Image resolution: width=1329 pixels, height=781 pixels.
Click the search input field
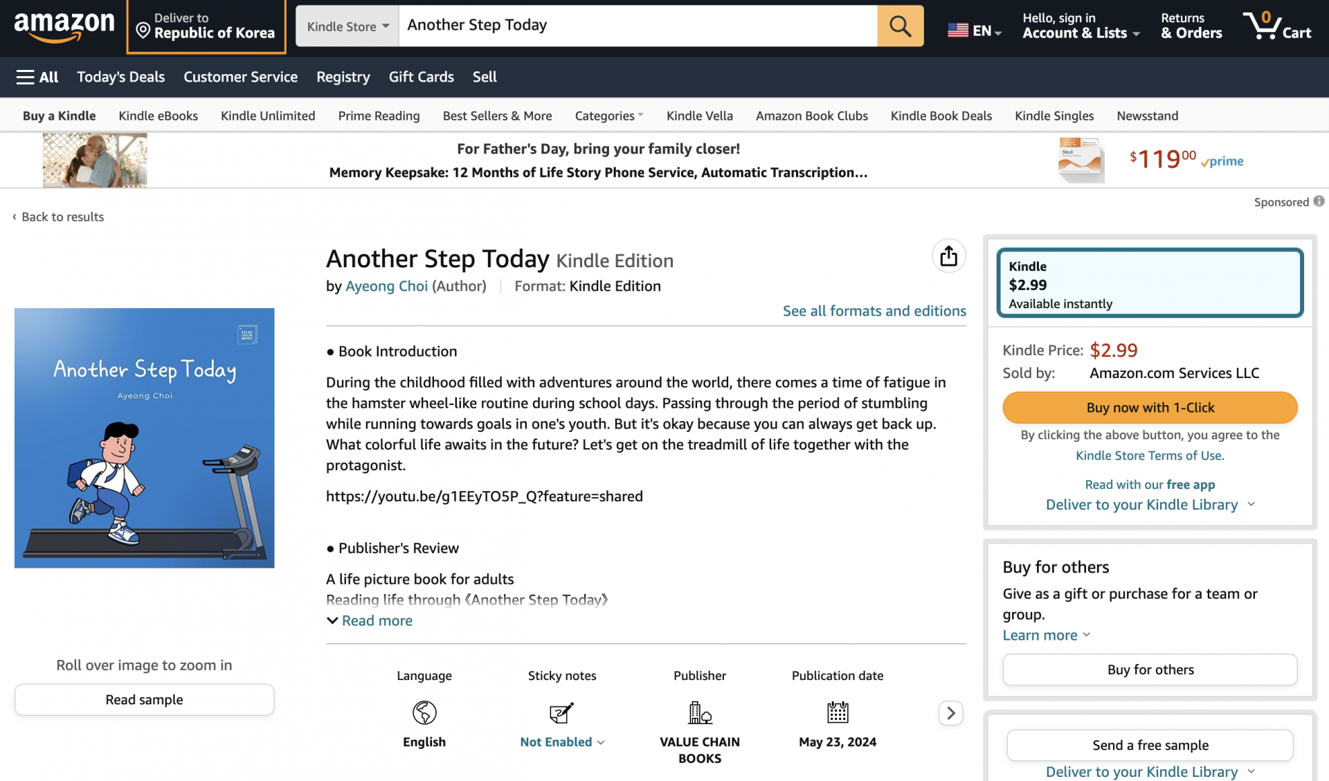coord(638,26)
